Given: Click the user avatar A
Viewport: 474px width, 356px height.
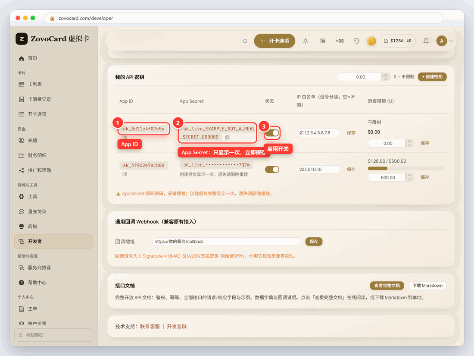Looking at the screenshot, I should [x=441, y=41].
